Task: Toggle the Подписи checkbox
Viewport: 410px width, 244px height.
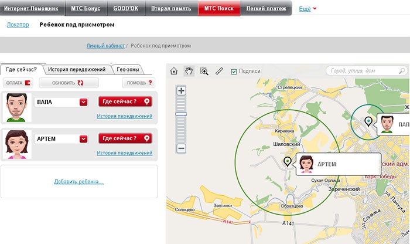Action: tap(234, 72)
